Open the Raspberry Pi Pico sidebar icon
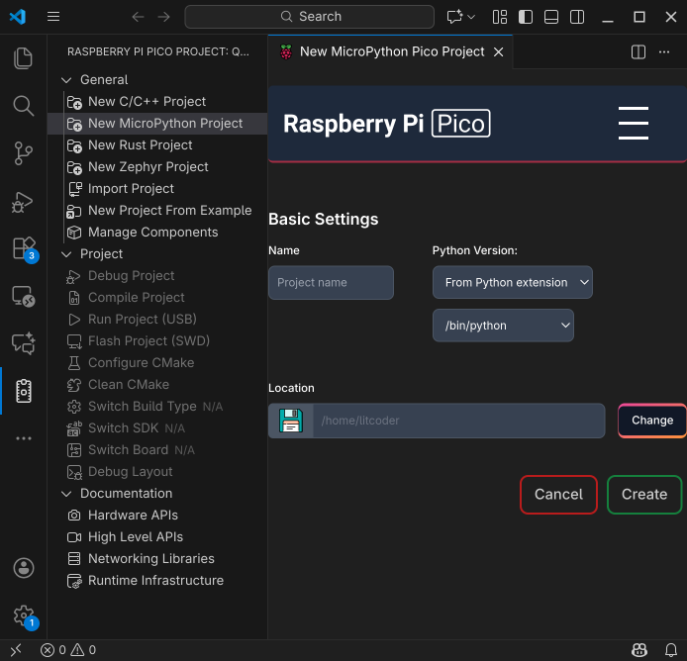Viewport: 687px width, 661px height. click(24, 391)
